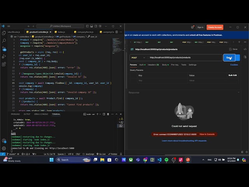Screen dimensions: 249x187
Task: Open the HTTP method POST dropdown
Action: (139, 58)
